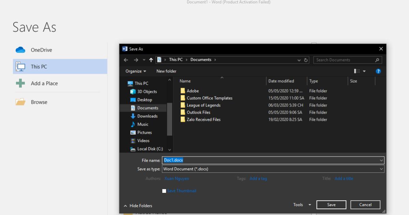The image size is (409, 215).
Task: Open the Tools dropdown menu
Action: coord(302,205)
